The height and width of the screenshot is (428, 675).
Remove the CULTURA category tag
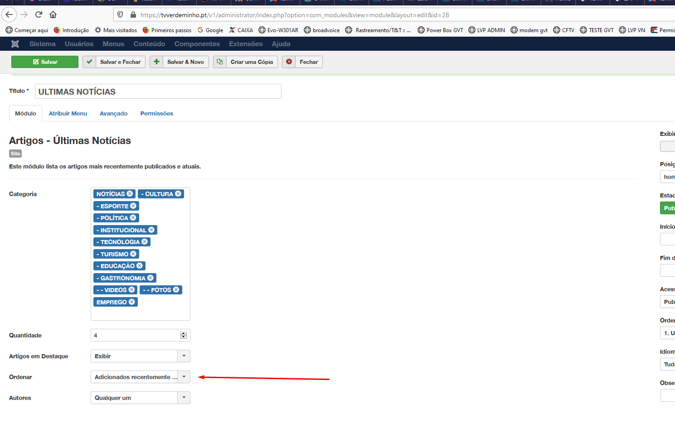(x=178, y=194)
